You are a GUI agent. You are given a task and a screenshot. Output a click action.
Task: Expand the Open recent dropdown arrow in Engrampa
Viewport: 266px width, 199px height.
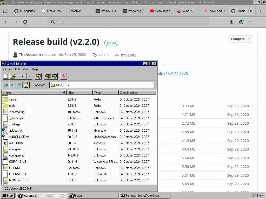coord(29,76)
